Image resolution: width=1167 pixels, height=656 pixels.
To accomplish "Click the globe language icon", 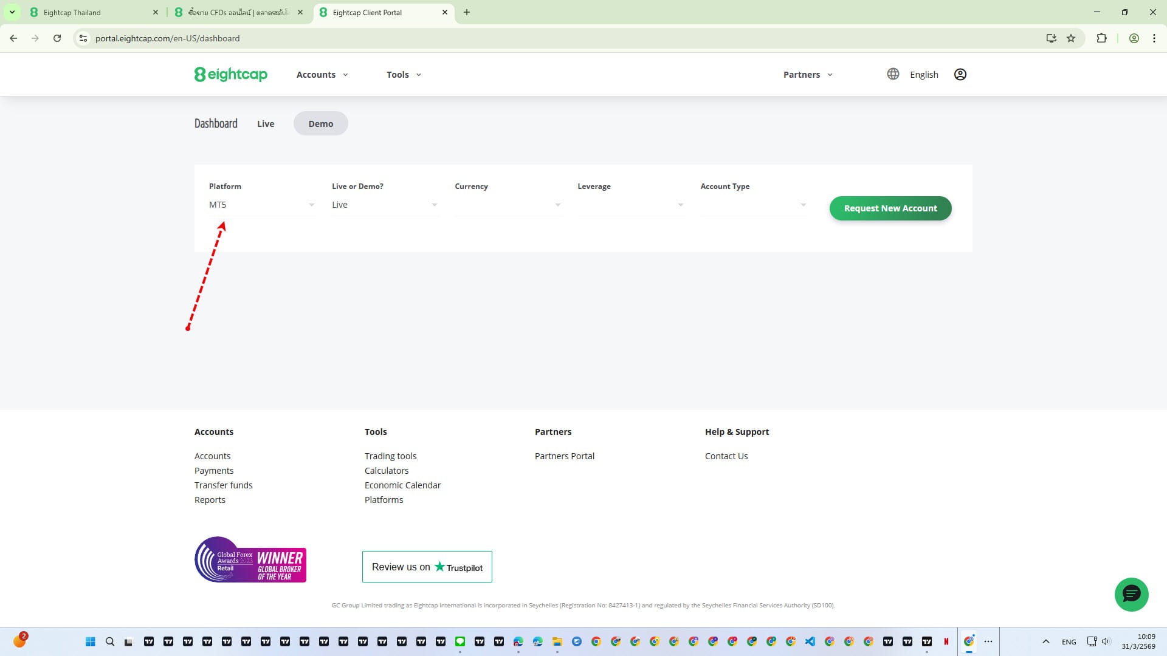I will [893, 74].
